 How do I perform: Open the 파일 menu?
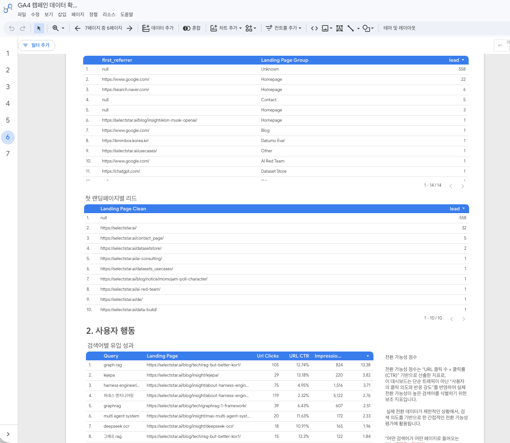(22, 14)
